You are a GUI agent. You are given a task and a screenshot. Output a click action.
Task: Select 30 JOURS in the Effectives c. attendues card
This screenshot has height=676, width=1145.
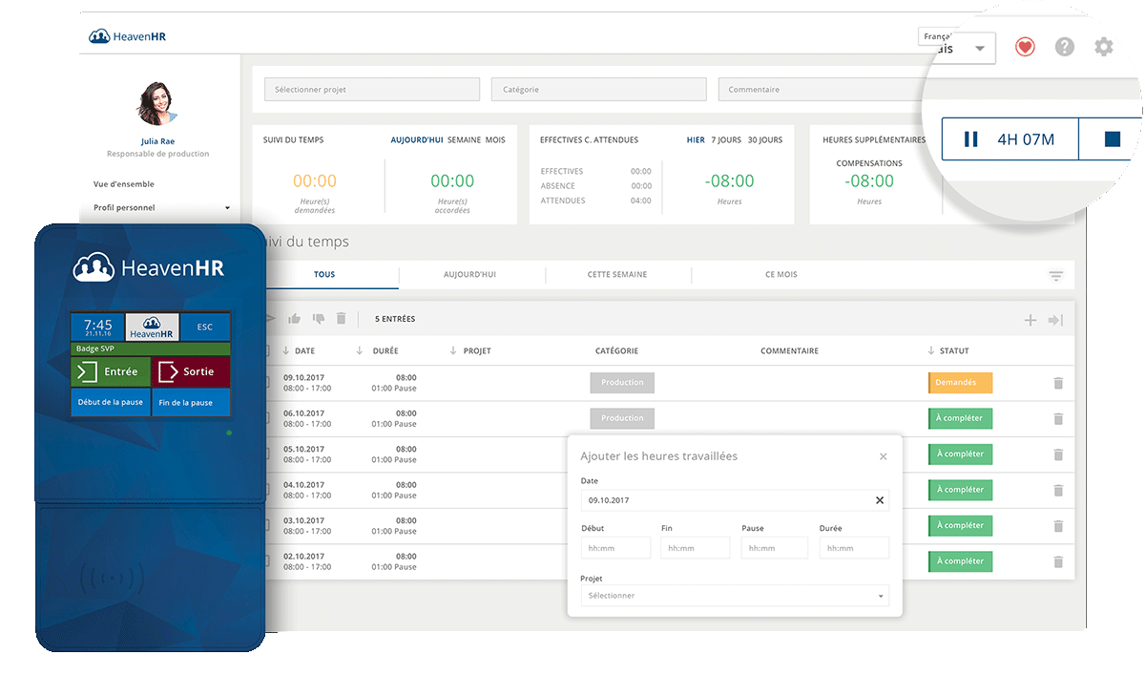pos(765,140)
